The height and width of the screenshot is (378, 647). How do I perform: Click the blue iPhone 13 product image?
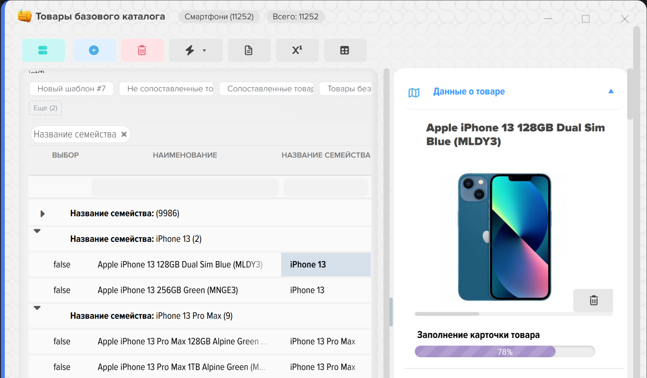[x=504, y=237]
